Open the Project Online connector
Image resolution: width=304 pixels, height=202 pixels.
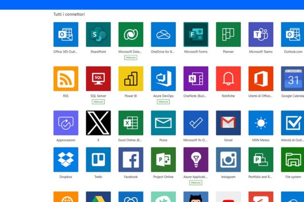click(164, 160)
